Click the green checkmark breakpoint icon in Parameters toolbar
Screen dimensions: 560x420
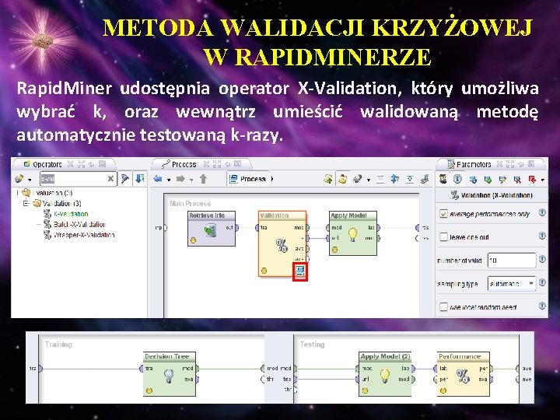pos(488,180)
